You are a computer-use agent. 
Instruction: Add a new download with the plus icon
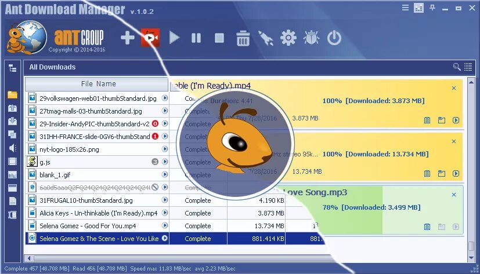pos(127,38)
